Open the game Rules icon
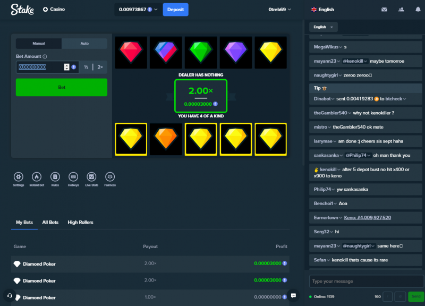Screen dimensions: 425x306 click(55, 177)
